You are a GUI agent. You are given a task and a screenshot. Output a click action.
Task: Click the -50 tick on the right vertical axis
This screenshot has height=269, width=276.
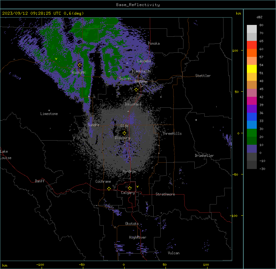click(x=235, y=174)
